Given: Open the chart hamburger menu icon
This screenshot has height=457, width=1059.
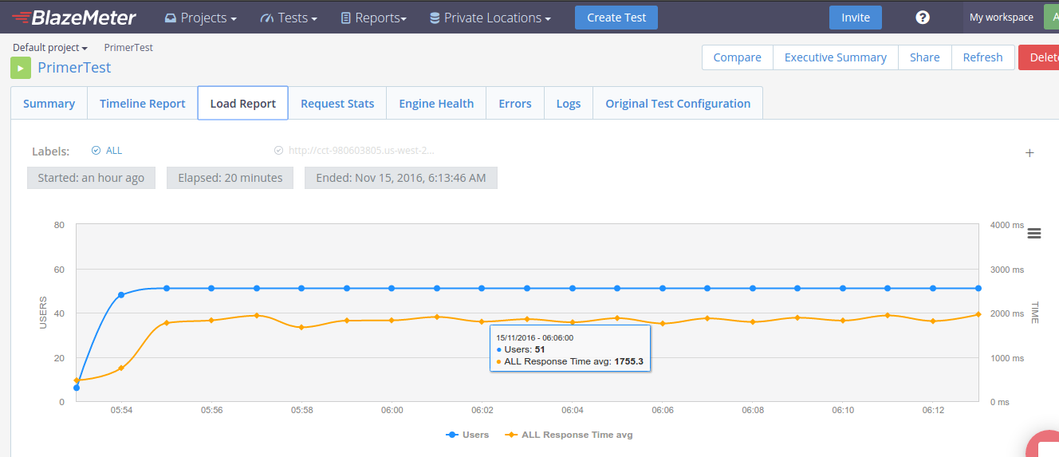Looking at the screenshot, I should point(1034,233).
